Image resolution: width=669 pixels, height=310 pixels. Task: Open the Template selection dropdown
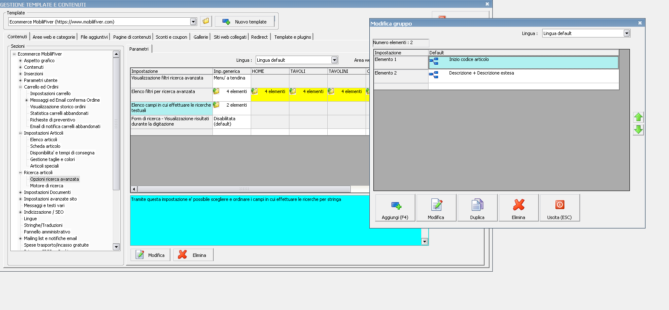pyautogui.click(x=193, y=22)
